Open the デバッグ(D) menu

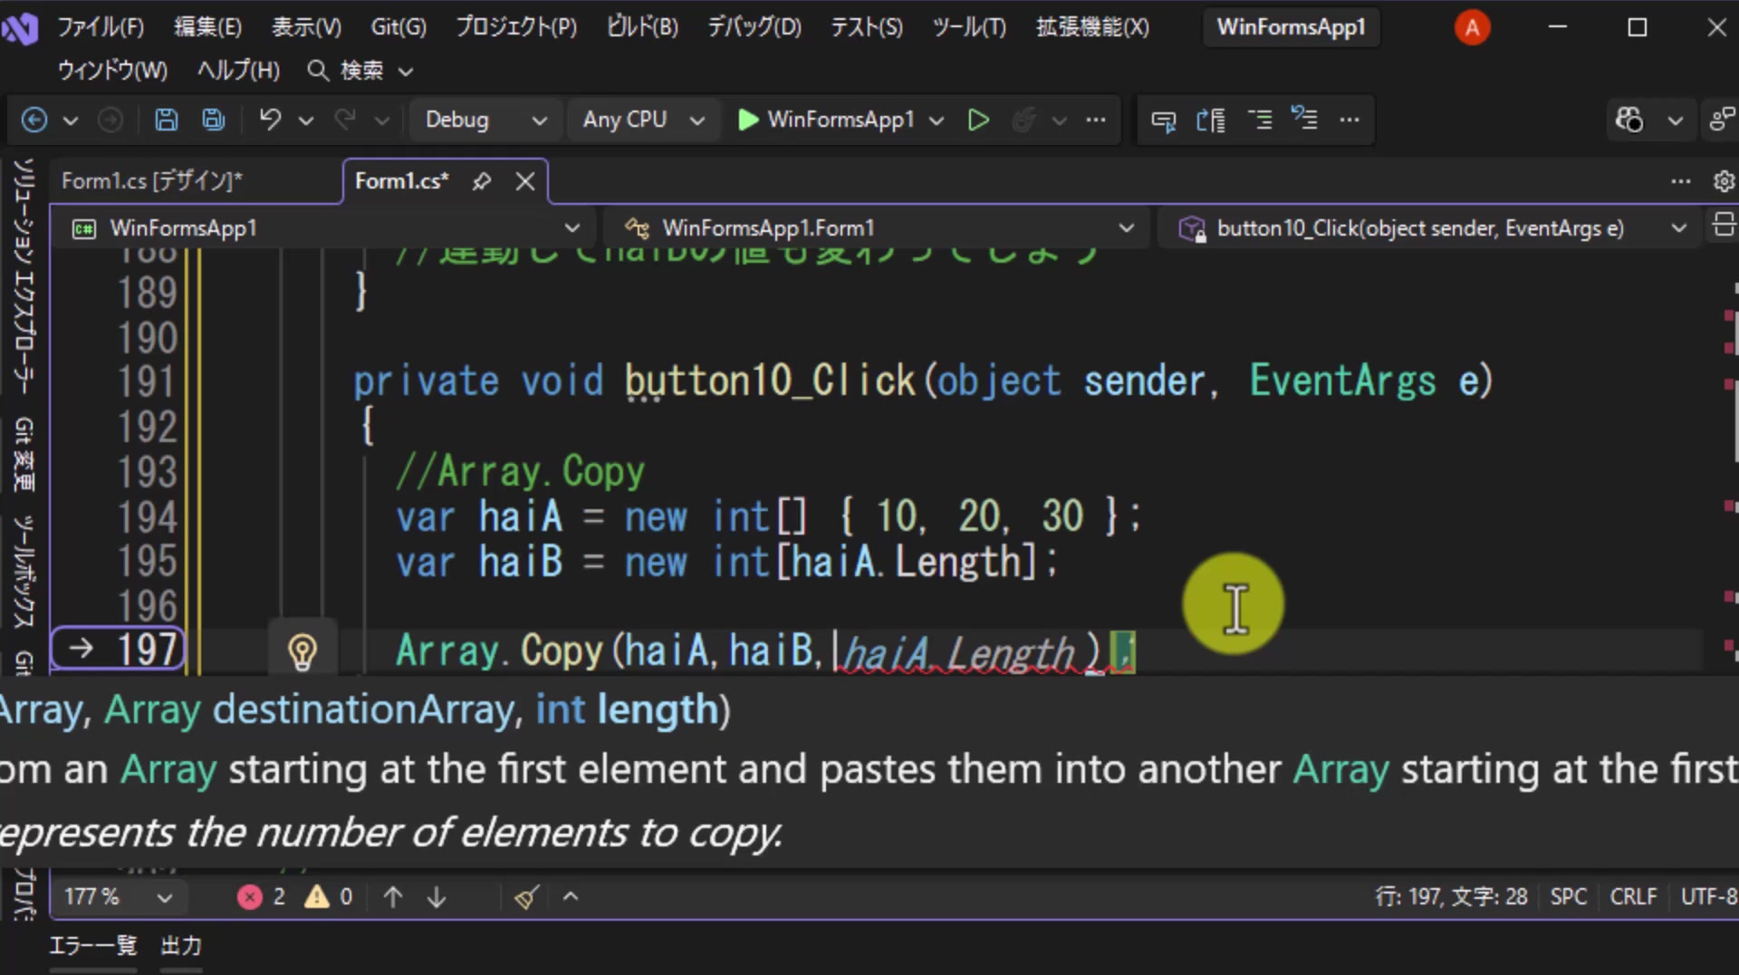(754, 27)
